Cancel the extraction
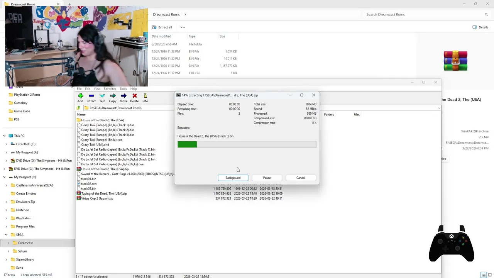 click(301, 178)
